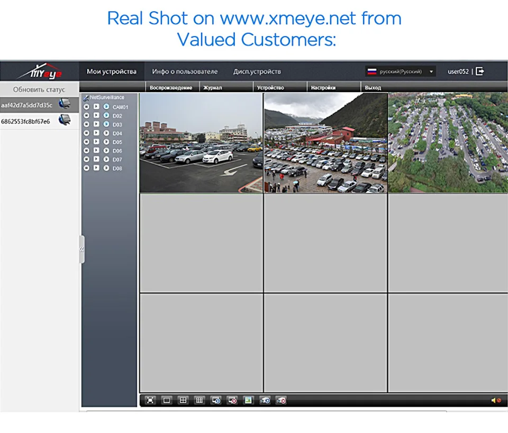Open the Мои устройства tab
Screen dimensions: 508x433
112,71
